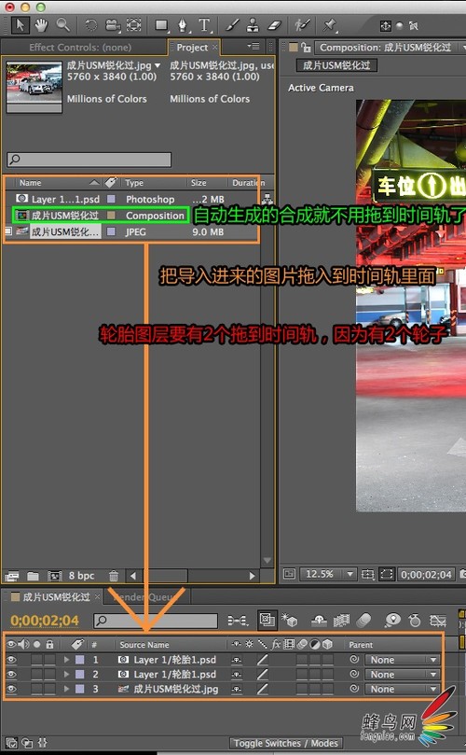
Task: Select the Eraser tool
Action: point(274,25)
